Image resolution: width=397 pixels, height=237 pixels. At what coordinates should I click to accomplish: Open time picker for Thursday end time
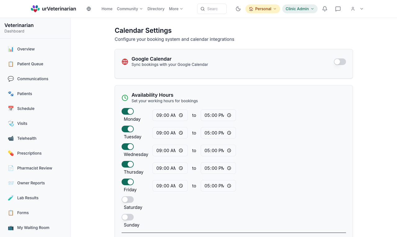pyautogui.click(x=229, y=168)
